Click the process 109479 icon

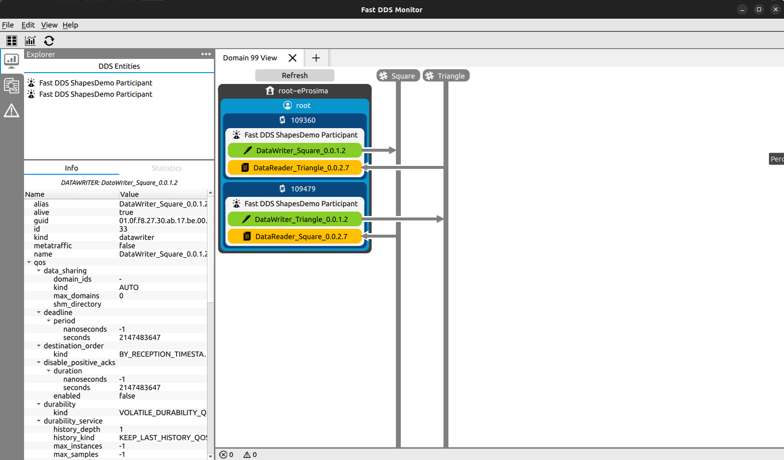[x=283, y=189]
